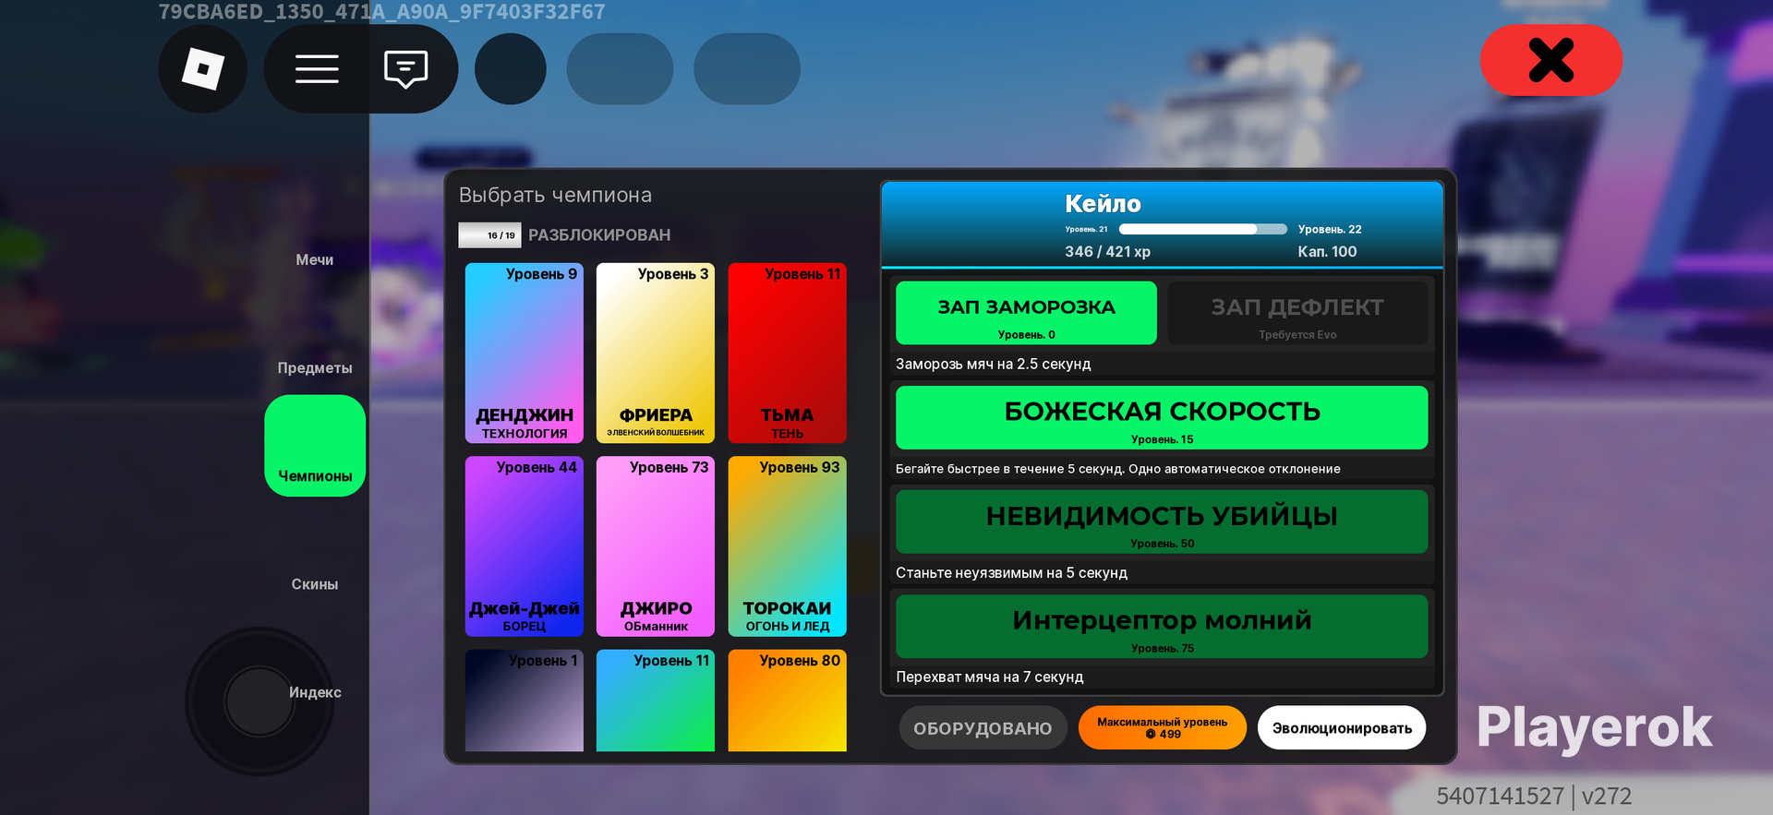This screenshot has height=815, width=1773.
Task: Select the НЕВИДИМОСТЬ УБИЙЦЫ ability
Action: click(1162, 521)
